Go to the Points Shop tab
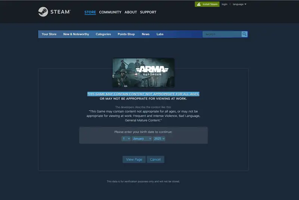 [x=126, y=34]
